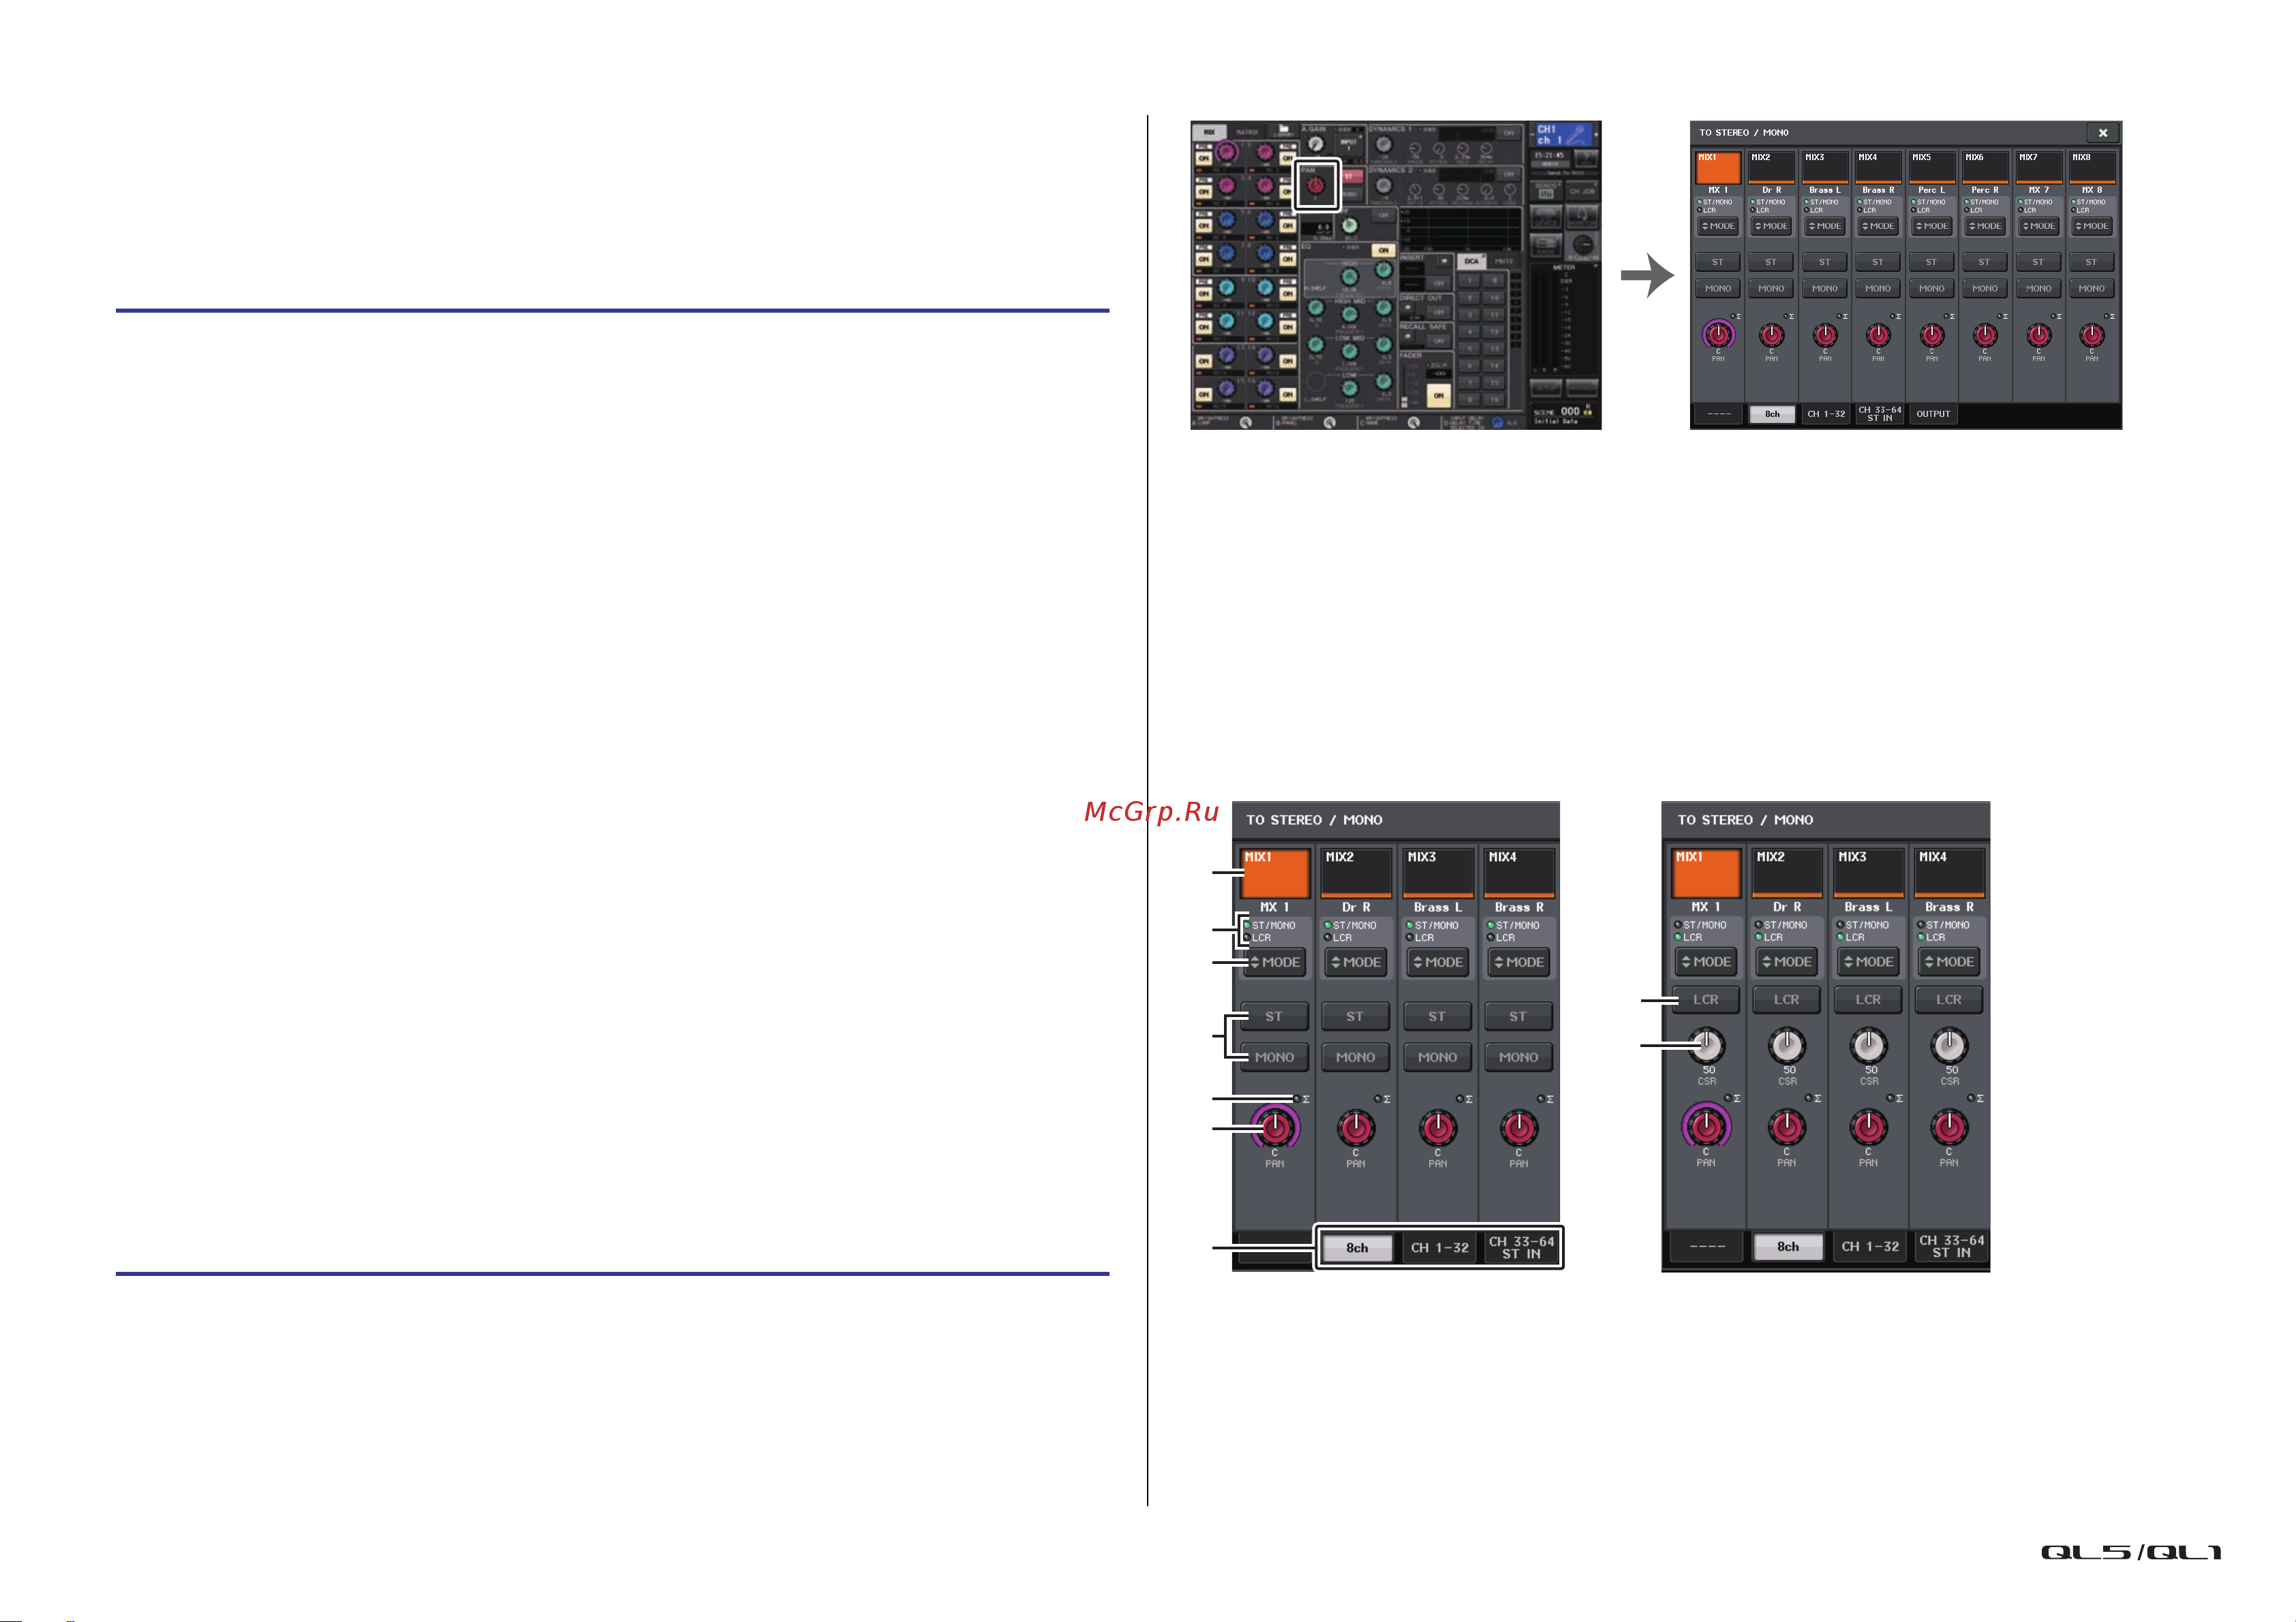The width and height of the screenshot is (2296, 1622).
Task: Open MODE selector for MX 1 in the 8-channel window
Action: 1718,227
